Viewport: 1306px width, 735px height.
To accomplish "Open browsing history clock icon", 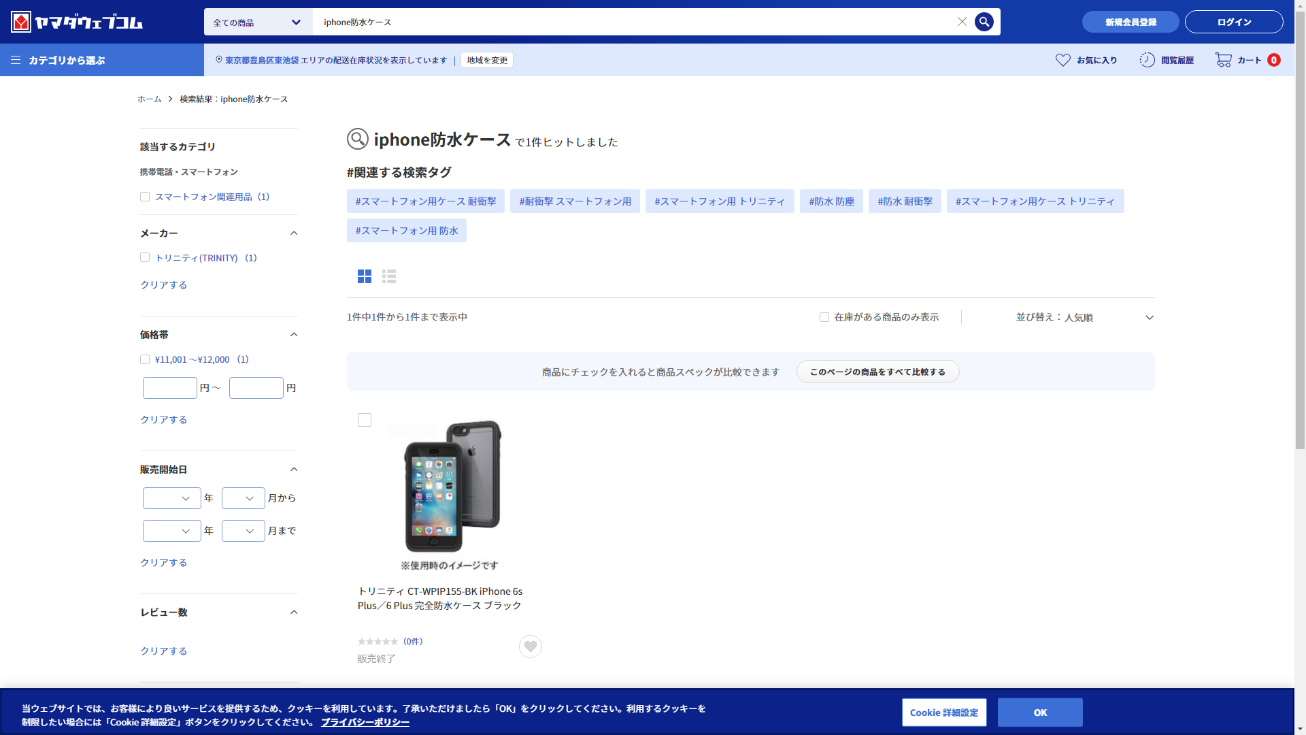I will [1147, 60].
